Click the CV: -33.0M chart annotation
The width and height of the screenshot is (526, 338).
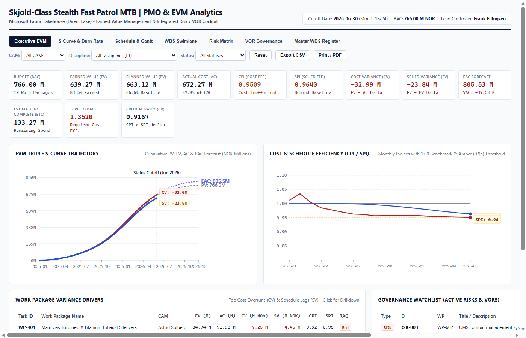coord(174,192)
